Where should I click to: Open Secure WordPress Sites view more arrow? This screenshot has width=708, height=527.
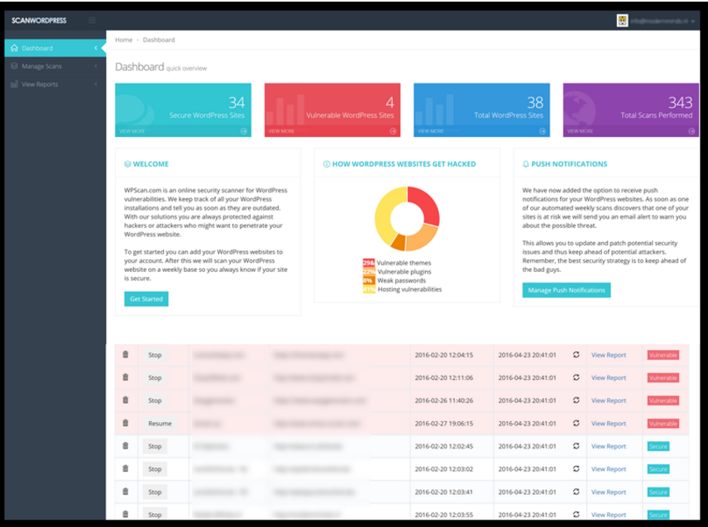[244, 131]
